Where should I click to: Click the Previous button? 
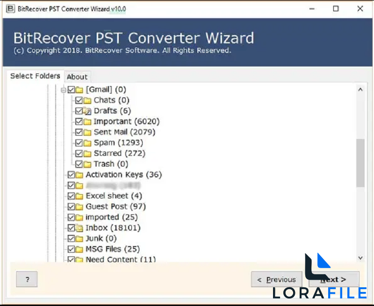pos(277,279)
